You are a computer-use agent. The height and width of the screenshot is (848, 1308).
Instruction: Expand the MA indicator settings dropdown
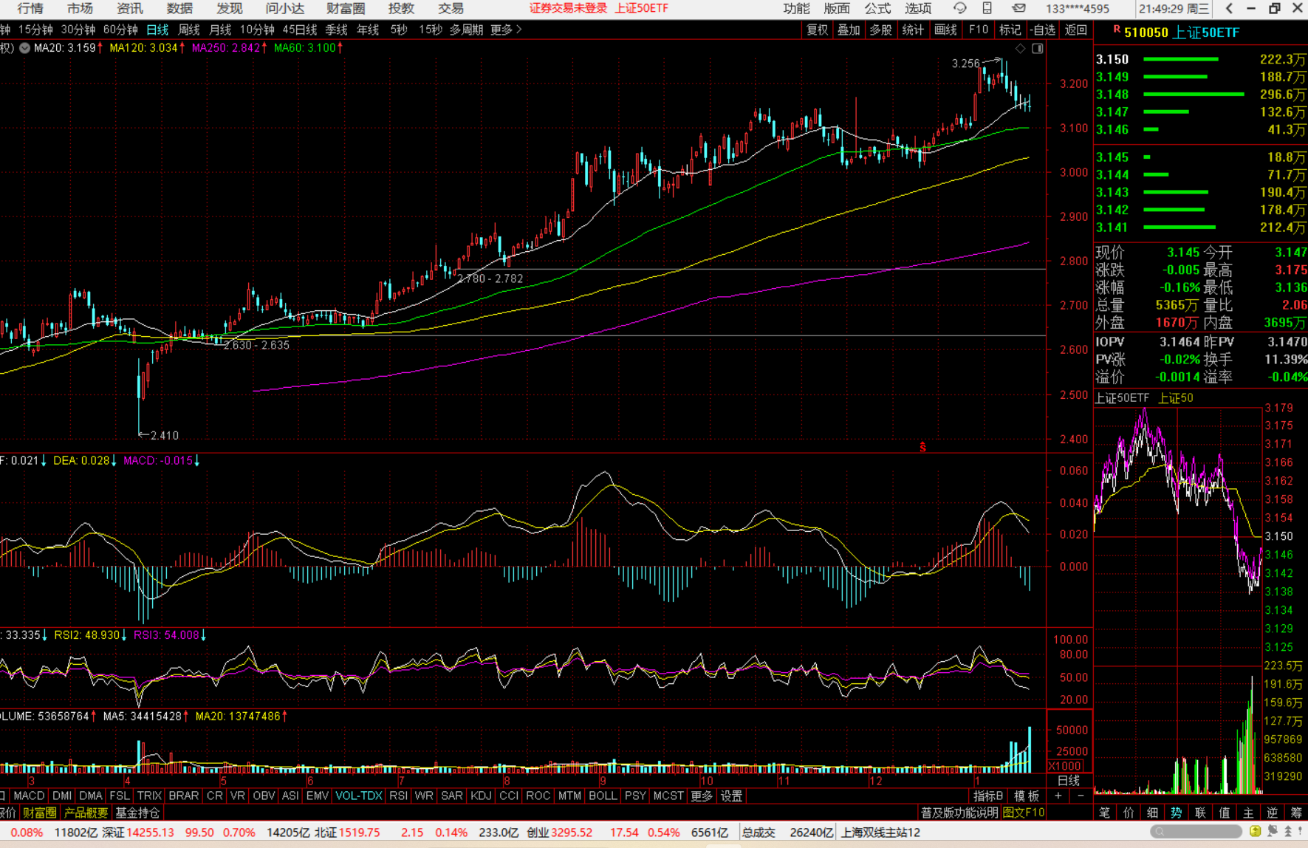[24, 48]
